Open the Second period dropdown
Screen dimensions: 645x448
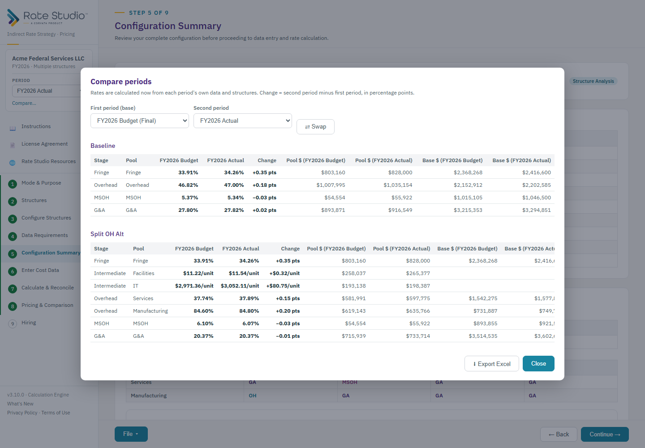(243, 121)
